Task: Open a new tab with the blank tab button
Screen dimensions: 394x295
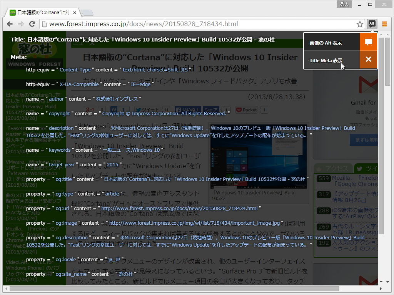Action: click(87, 13)
